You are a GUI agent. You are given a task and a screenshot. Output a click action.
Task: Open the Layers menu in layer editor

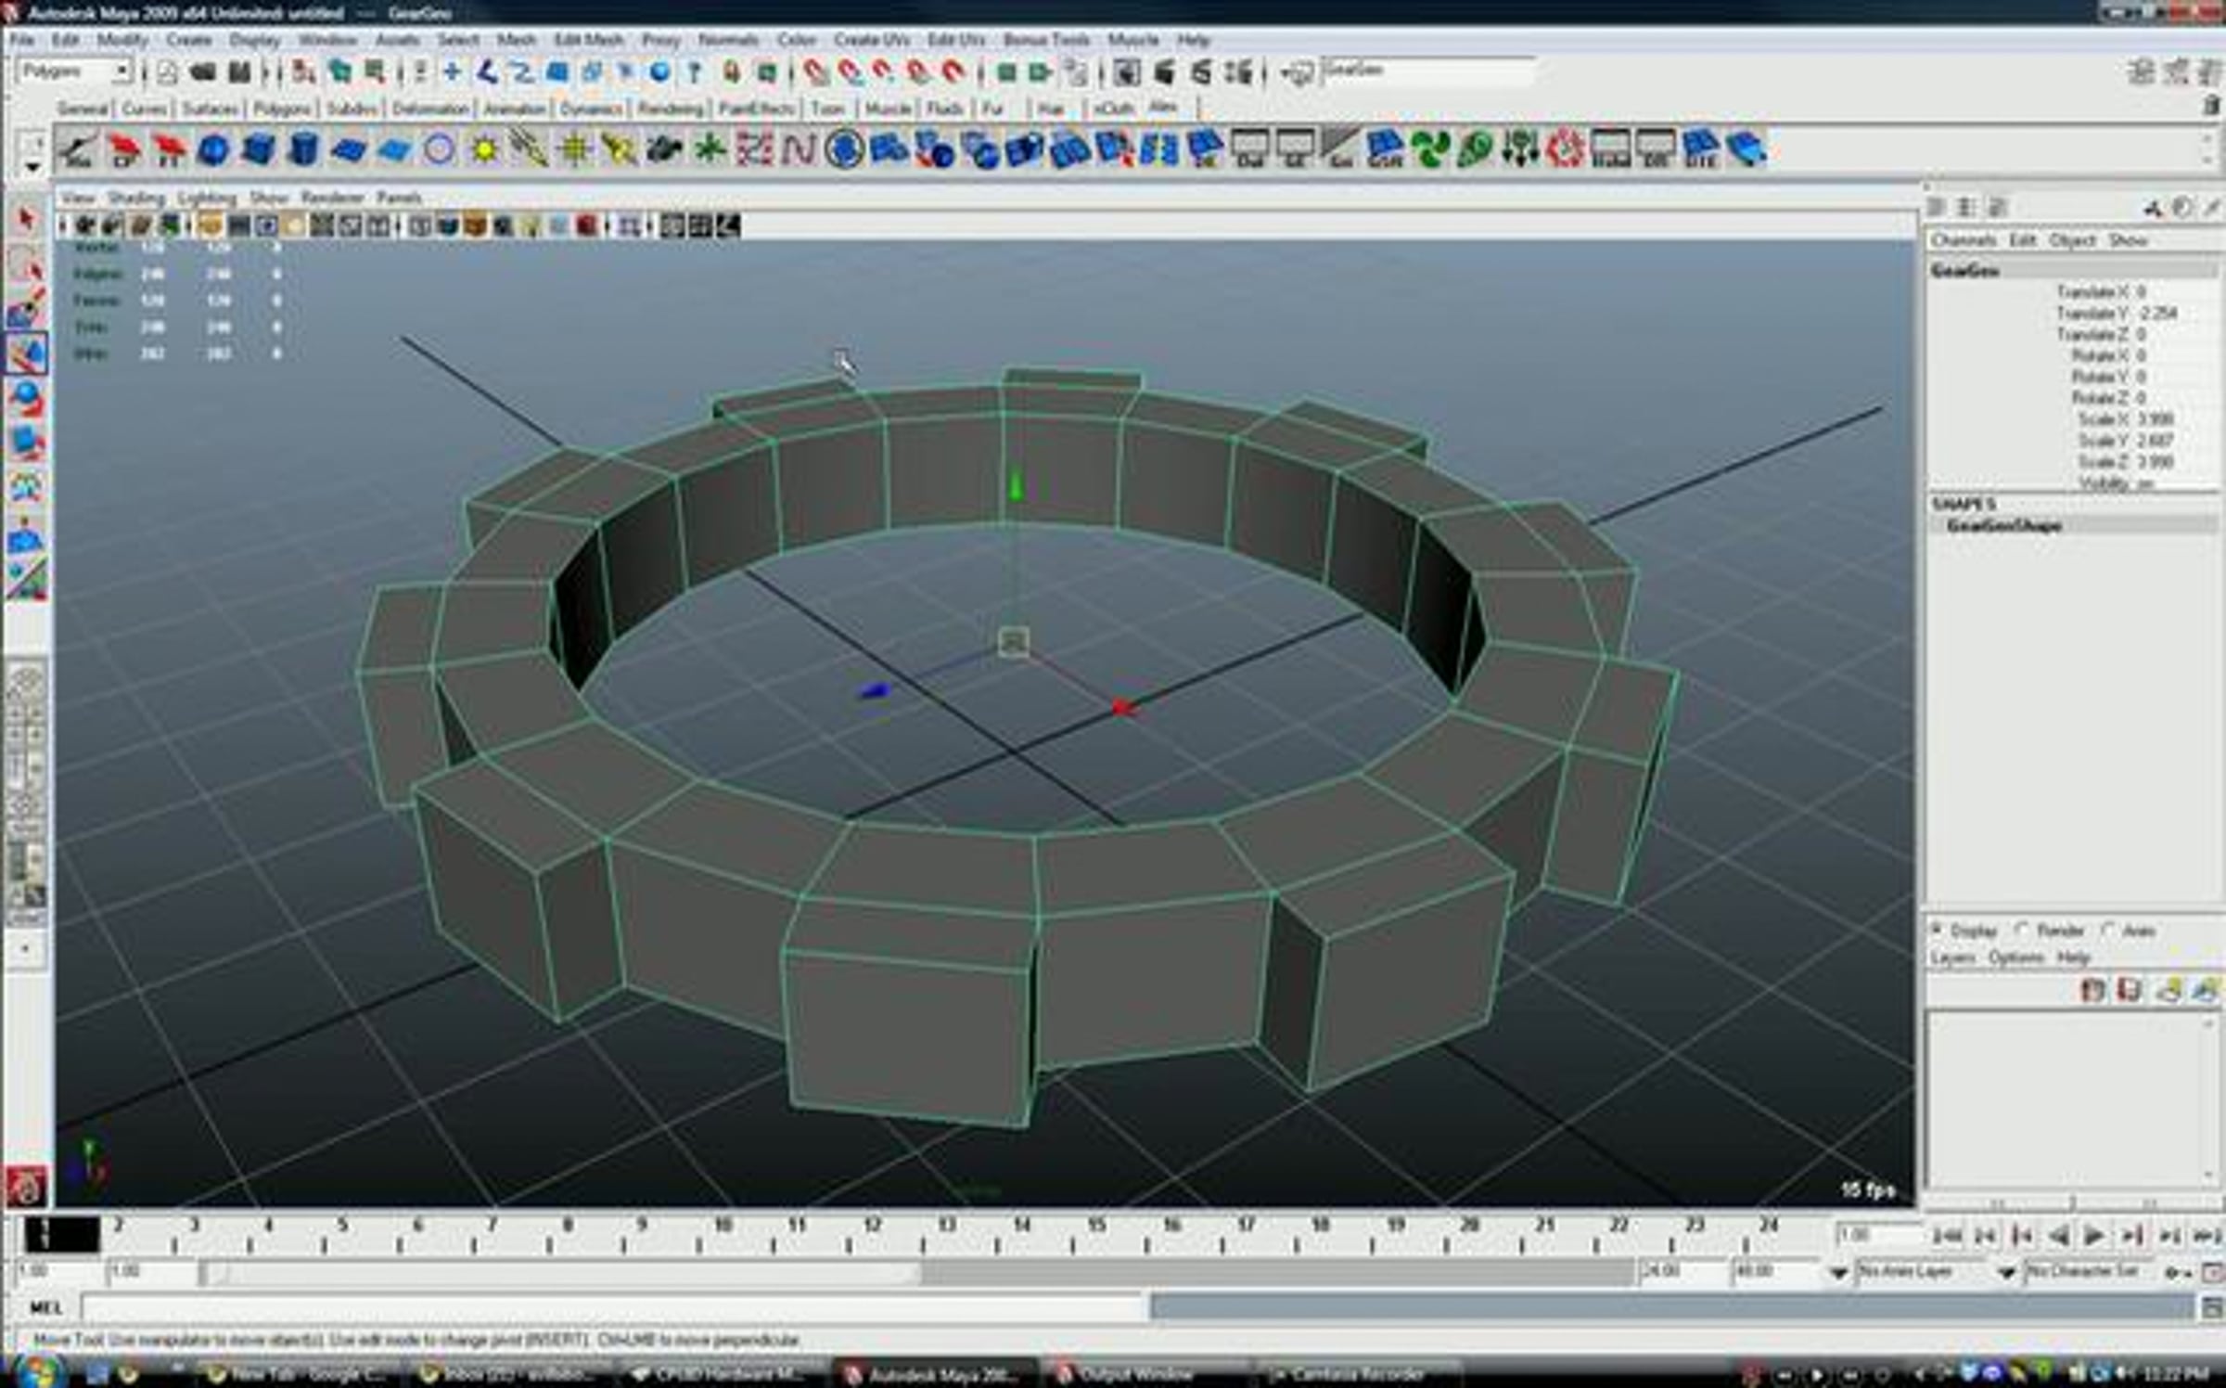click(1953, 957)
